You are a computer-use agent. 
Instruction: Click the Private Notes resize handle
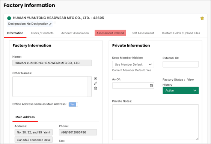(x=197, y=139)
